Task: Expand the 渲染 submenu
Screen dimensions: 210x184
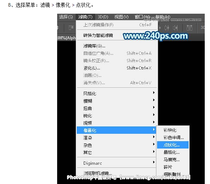Action: click(x=117, y=138)
